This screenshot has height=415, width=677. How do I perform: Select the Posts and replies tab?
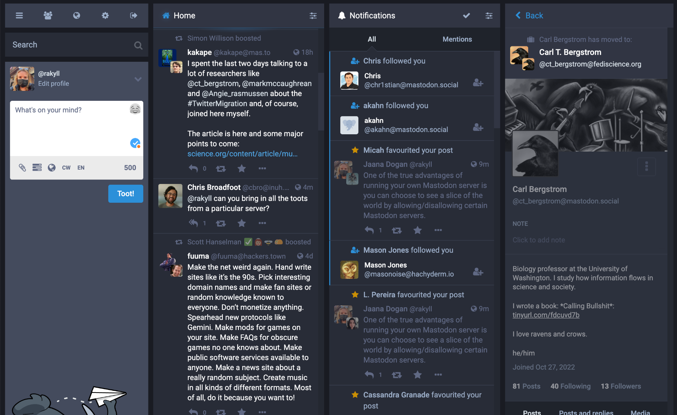(586, 412)
